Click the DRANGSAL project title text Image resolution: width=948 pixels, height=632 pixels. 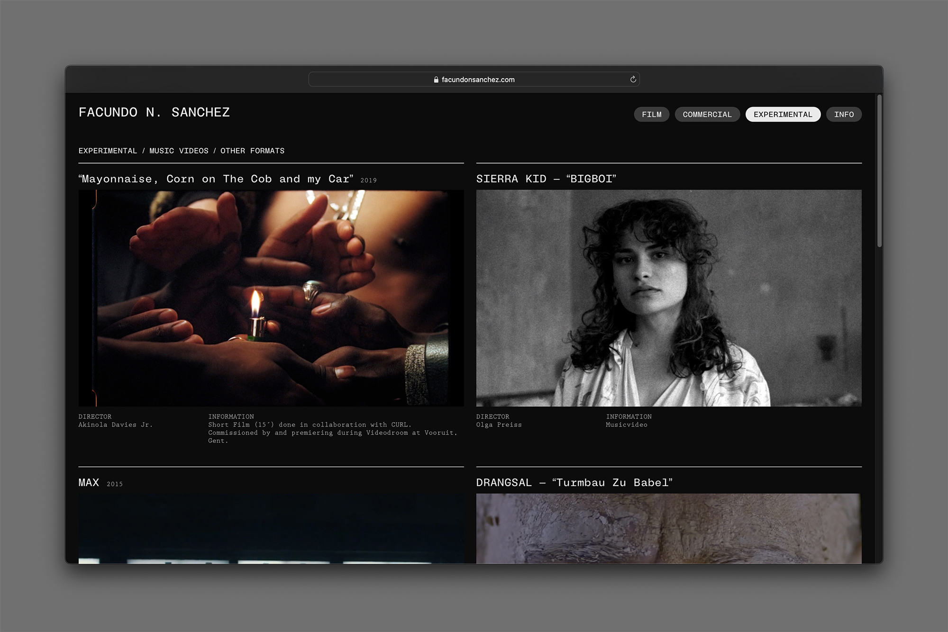coord(575,482)
